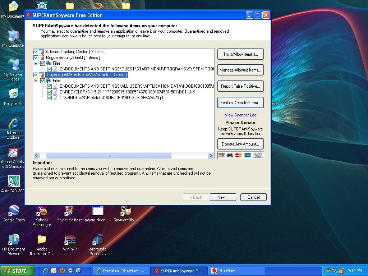Open the View Scanner Log link
Image resolution: width=368 pixels, height=276 pixels.
[240, 115]
